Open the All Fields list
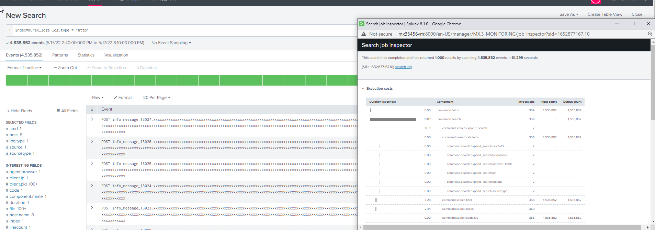 [x=67, y=111]
